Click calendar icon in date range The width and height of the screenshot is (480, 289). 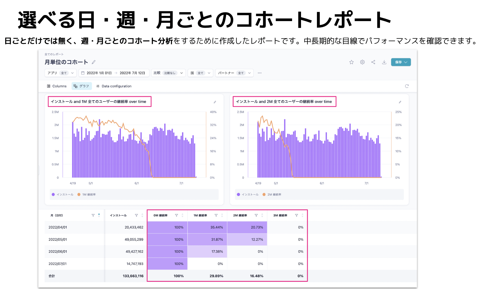[x=83, y=73]
